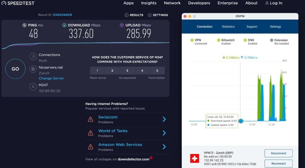Rate customer service 2
The image size is (305, 168).
[x=112, y=71]
